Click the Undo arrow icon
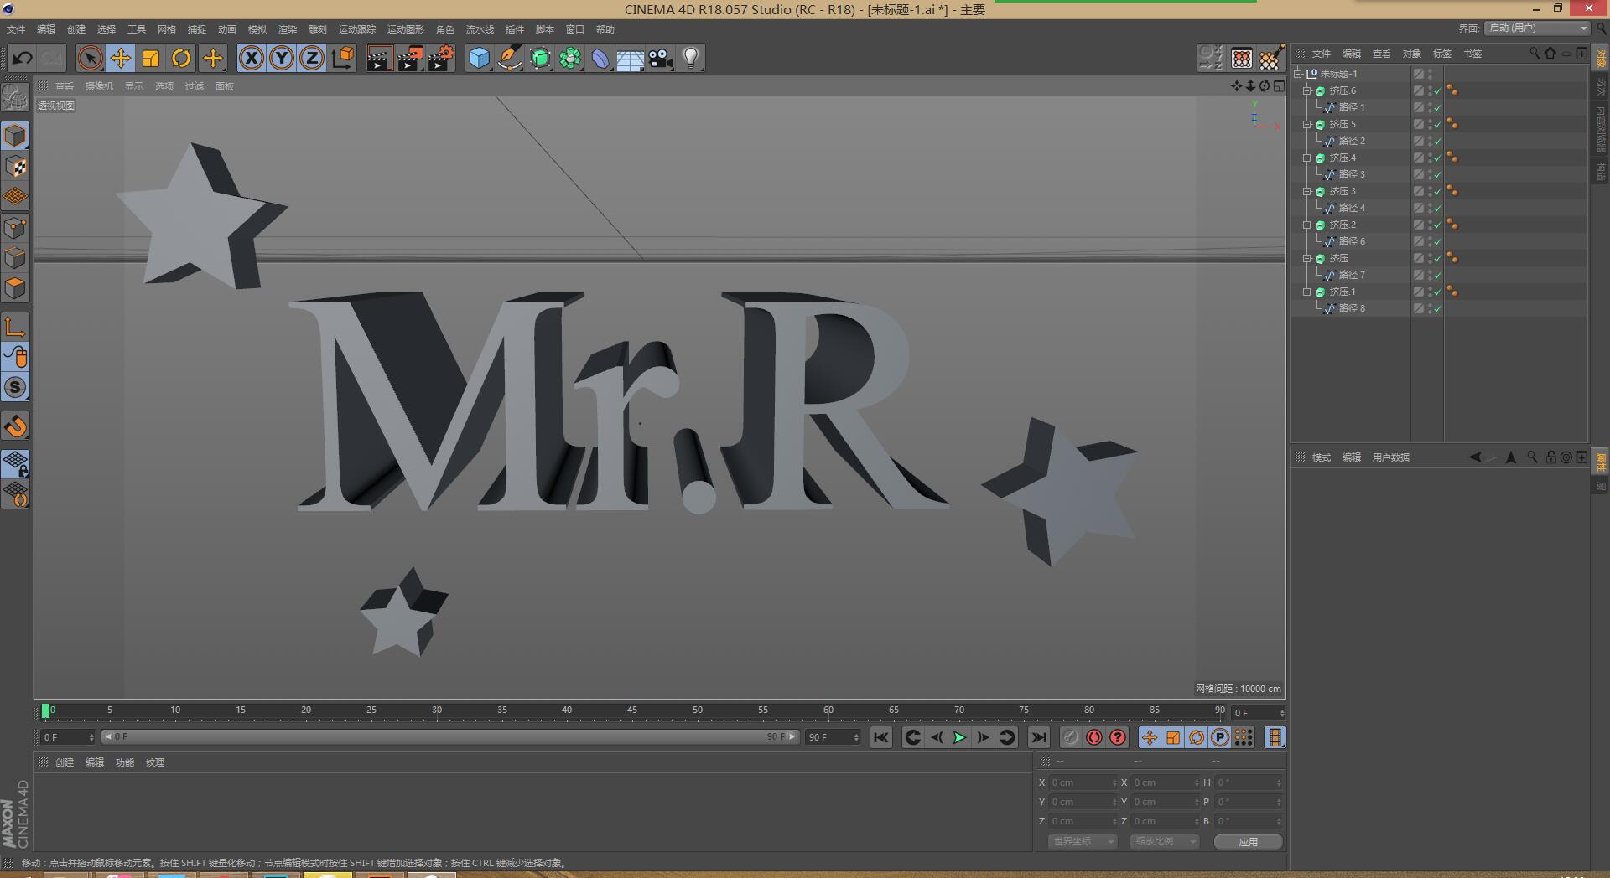1610x878 pixels. pyautogui.click(x=23, y=58)
